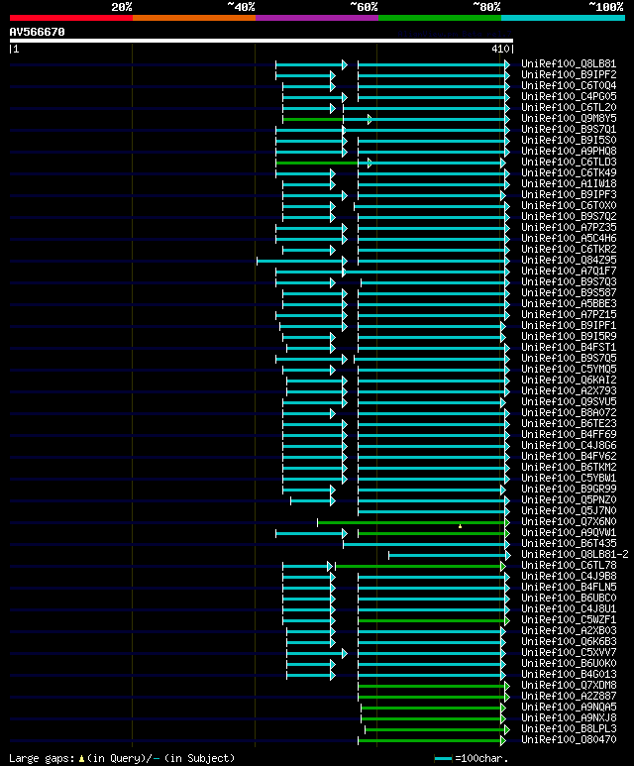Viewport: 634px width, 766px height.
Task: Select label UniRef100_B9S587
Action: 569,292
